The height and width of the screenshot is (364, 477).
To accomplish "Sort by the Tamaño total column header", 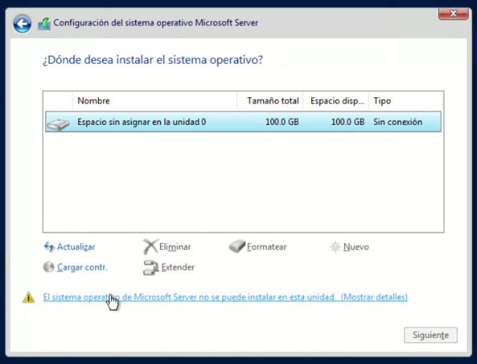I will point(272,101).
